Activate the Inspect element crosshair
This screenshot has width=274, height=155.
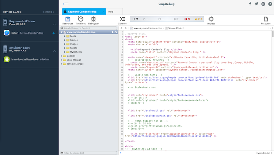211,20
